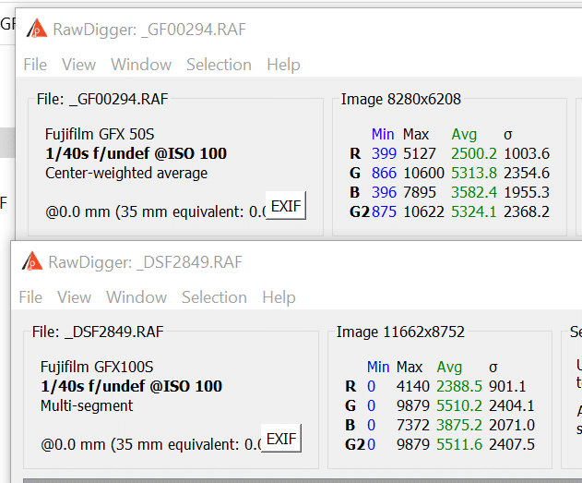Click RawDigger logo icon in _DSF2849.RAF window

(32, 261)
